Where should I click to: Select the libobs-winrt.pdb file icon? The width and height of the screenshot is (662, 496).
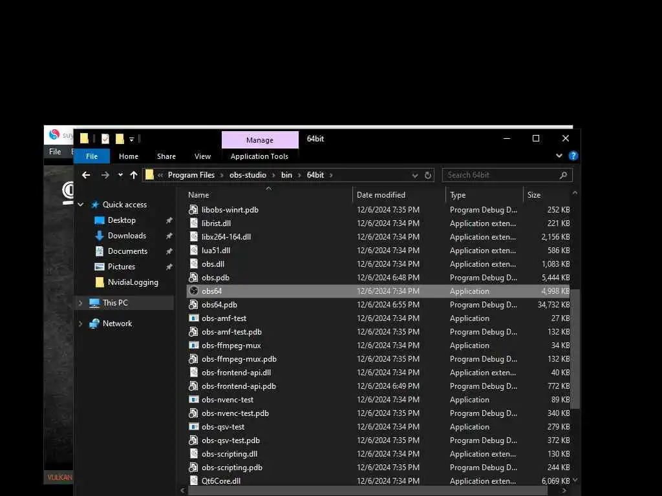pos(193,210)
